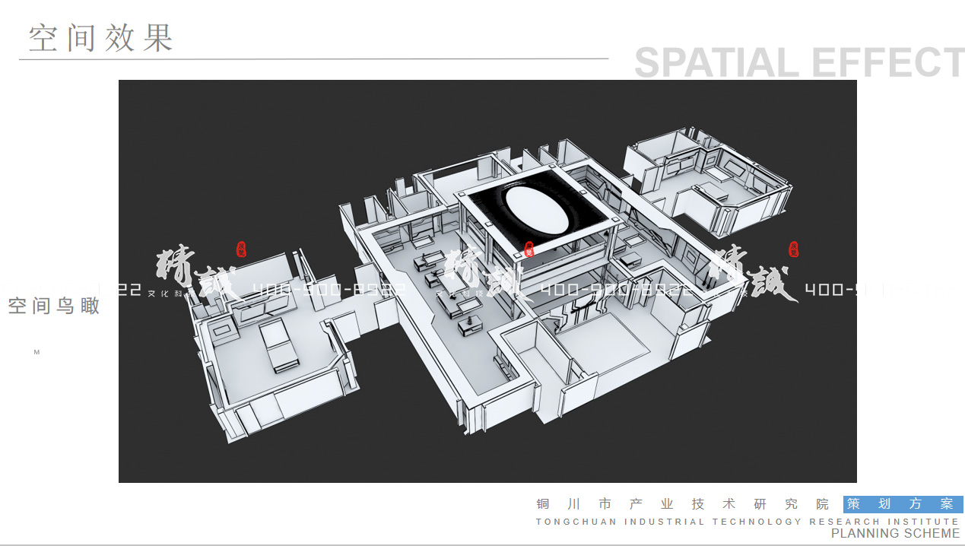Image resolution: width=965 pixels, height=546 pixels.
Task: Select the rightmost calligraphy watermark logo
Action: click(x=749, y=274)
